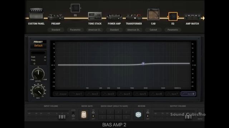Select the Band 2 tab
This screenshot has width=229, height=128.
point(92,94)
